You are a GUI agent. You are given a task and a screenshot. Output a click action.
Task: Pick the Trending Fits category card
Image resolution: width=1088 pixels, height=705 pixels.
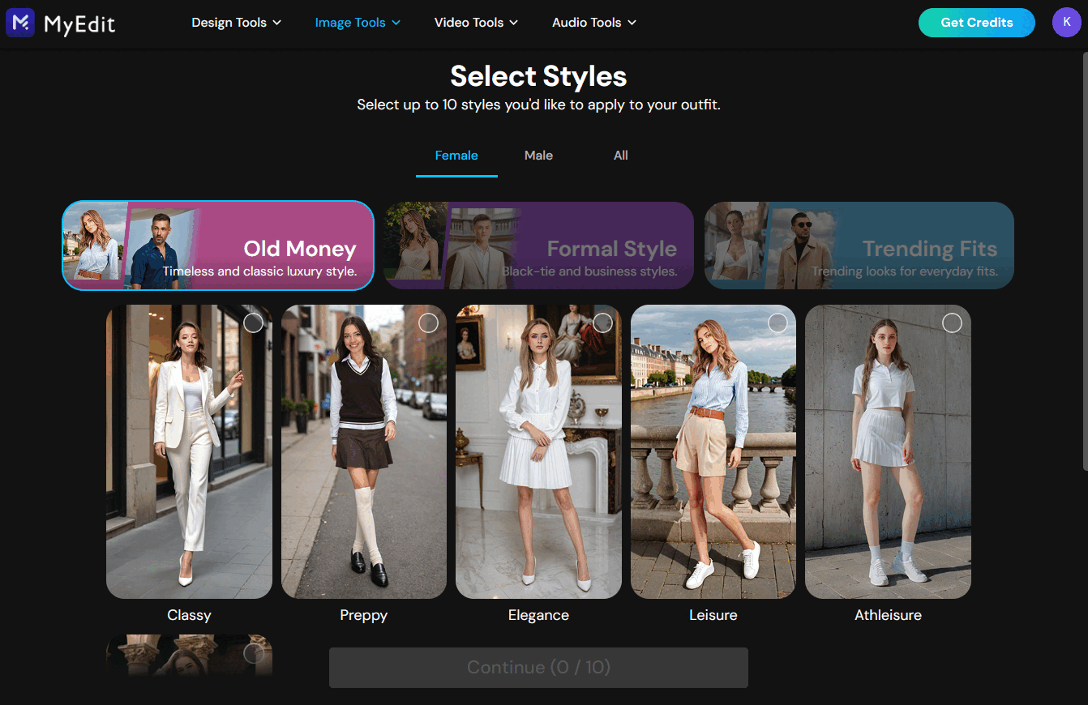pos(859,246)
